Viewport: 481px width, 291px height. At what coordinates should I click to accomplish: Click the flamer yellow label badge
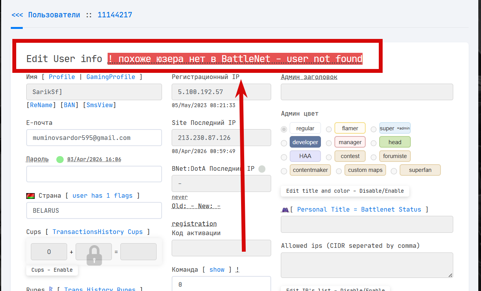tap(350, 128)
